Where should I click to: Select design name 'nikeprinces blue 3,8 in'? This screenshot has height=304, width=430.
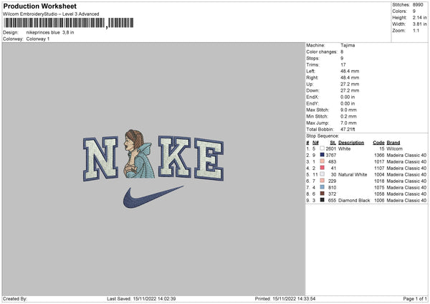(x=50, y=32)
